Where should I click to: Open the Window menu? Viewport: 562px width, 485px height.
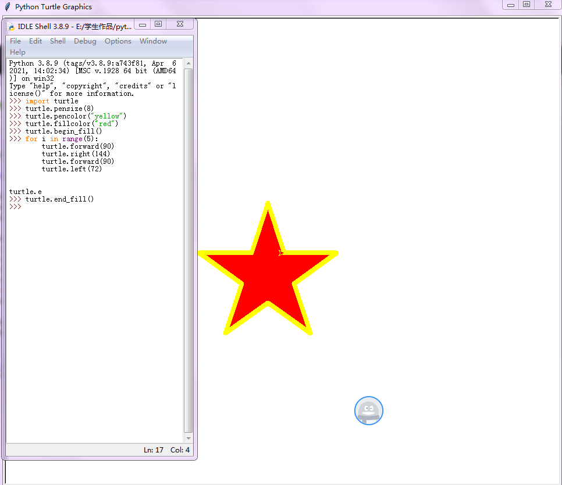point(153,41)
